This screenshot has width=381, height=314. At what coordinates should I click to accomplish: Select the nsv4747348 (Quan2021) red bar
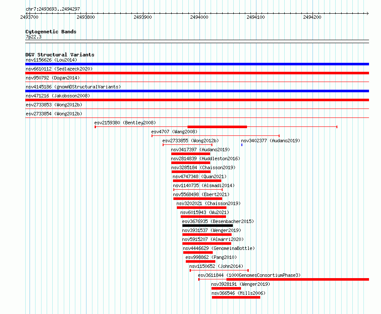pos(197,181)
